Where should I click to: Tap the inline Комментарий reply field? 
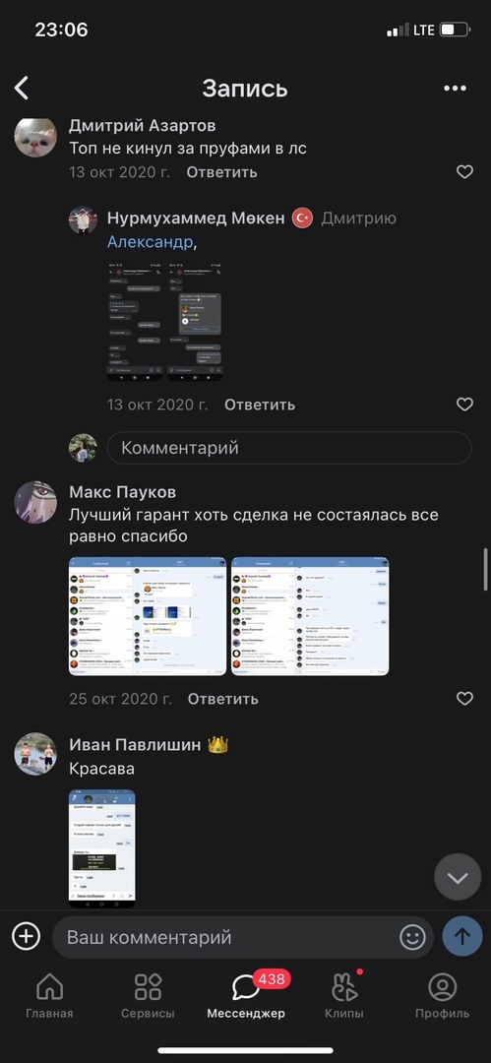point(289,448)
